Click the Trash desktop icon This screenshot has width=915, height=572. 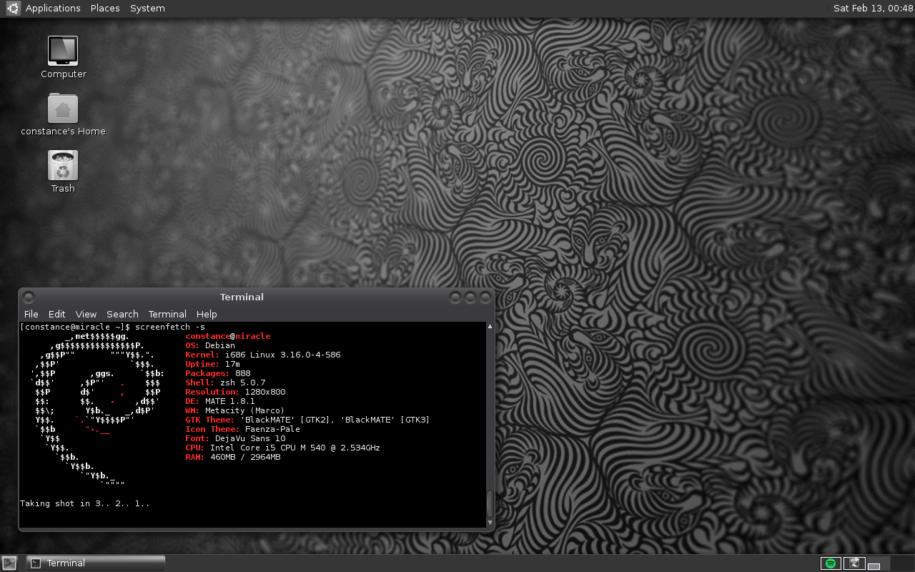pos(63,166)
